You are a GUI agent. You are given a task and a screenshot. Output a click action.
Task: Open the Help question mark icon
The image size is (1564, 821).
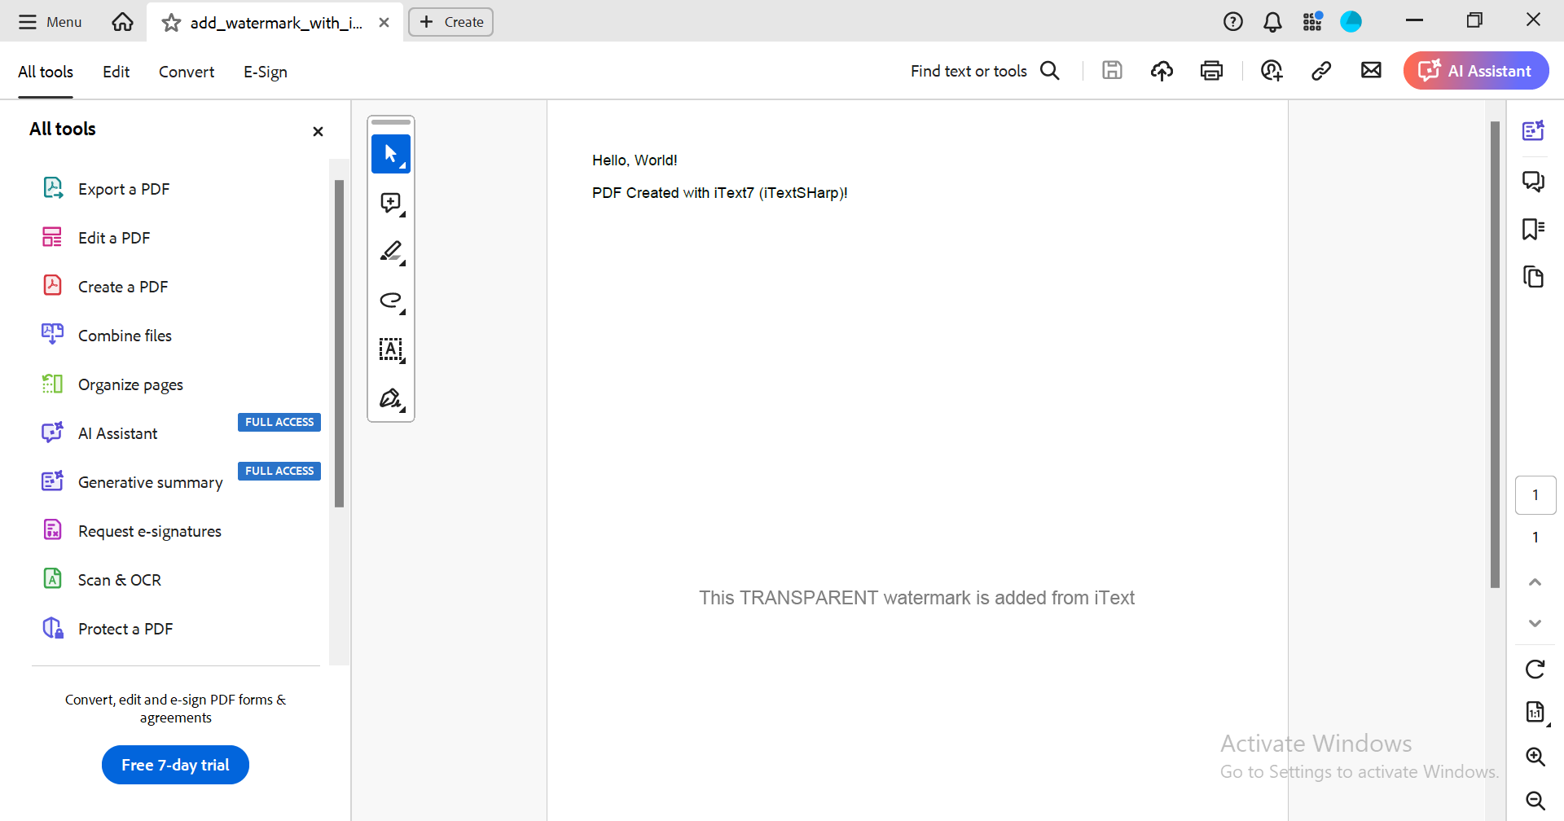tap(1232, 22)
